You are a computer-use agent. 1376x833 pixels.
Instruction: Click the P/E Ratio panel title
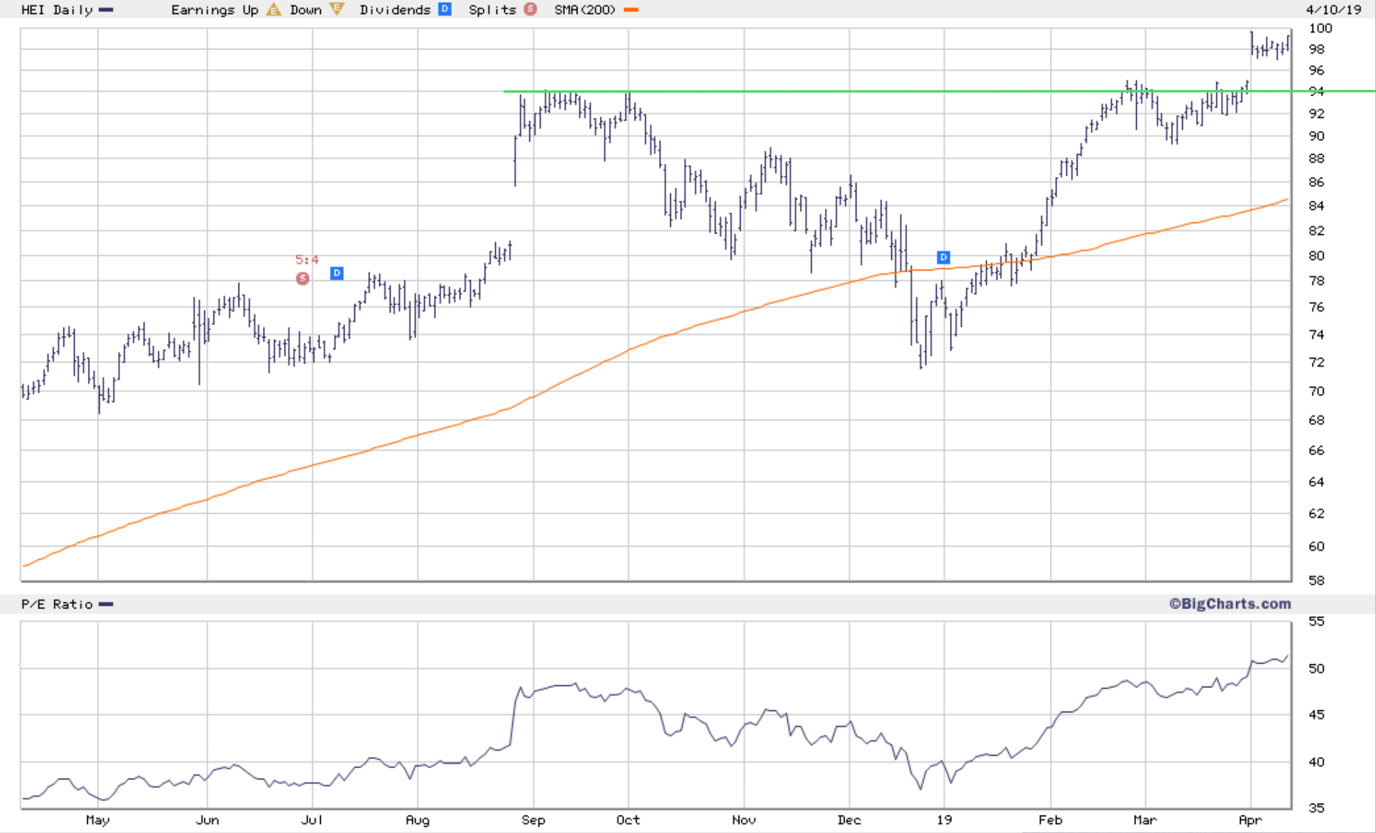(56, 604)
